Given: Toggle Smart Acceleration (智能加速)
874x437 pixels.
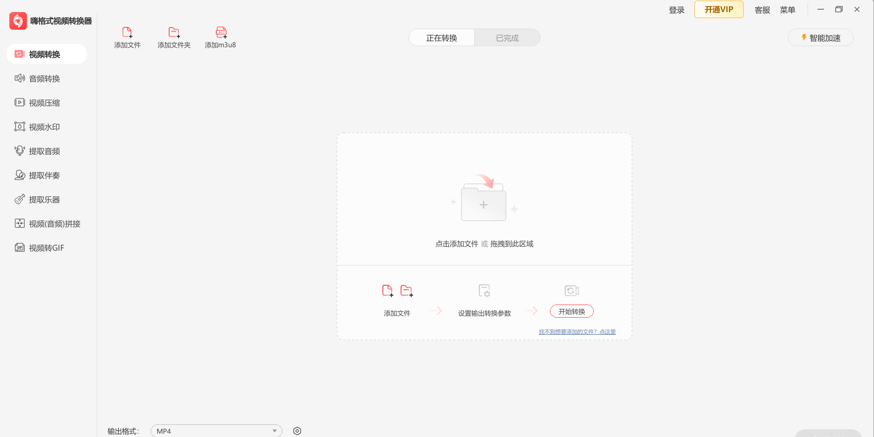Looking at the screenshot, I should tap(820, 37).
